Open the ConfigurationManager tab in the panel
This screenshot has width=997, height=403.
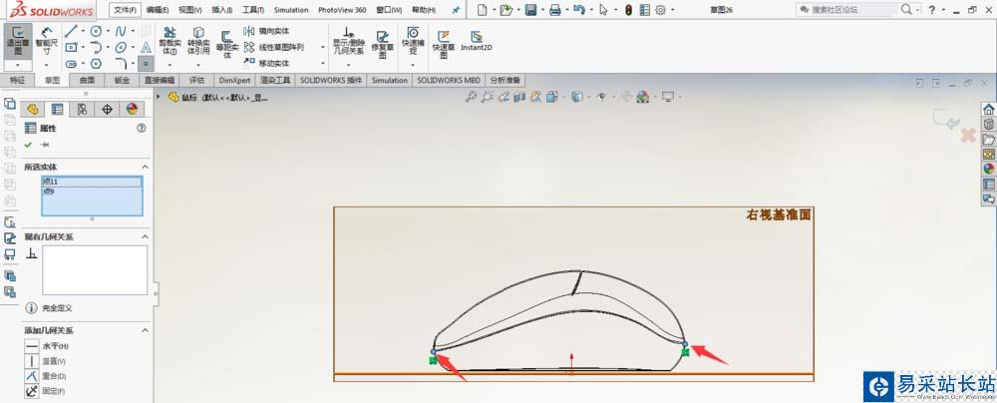pos(82,109)
